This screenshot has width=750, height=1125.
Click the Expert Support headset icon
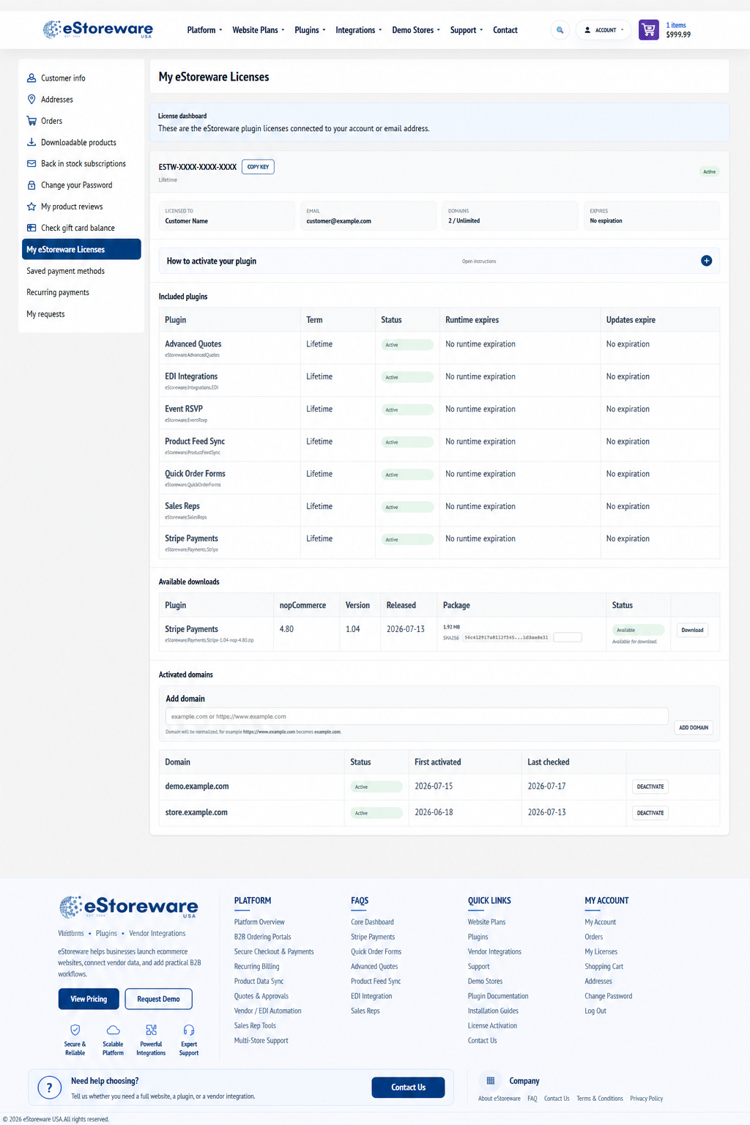coord(189,1030)
